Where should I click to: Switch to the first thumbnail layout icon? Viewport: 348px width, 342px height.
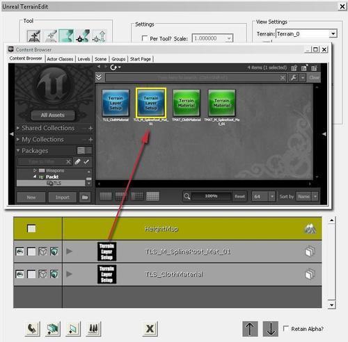106,197
